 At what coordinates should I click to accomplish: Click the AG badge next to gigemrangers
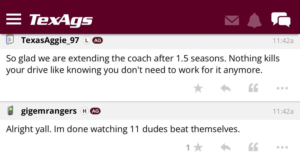[x=95, y=111]
